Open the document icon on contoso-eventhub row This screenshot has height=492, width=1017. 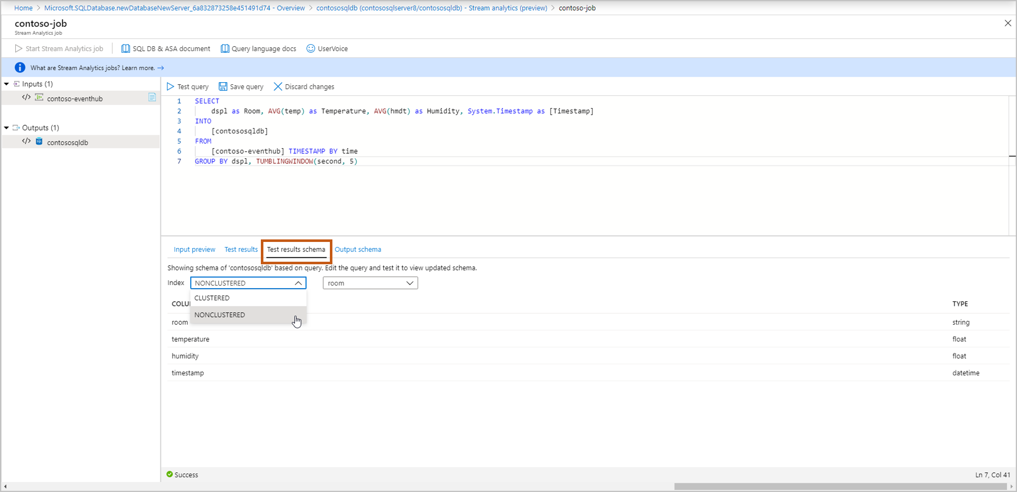click(152, 97)
